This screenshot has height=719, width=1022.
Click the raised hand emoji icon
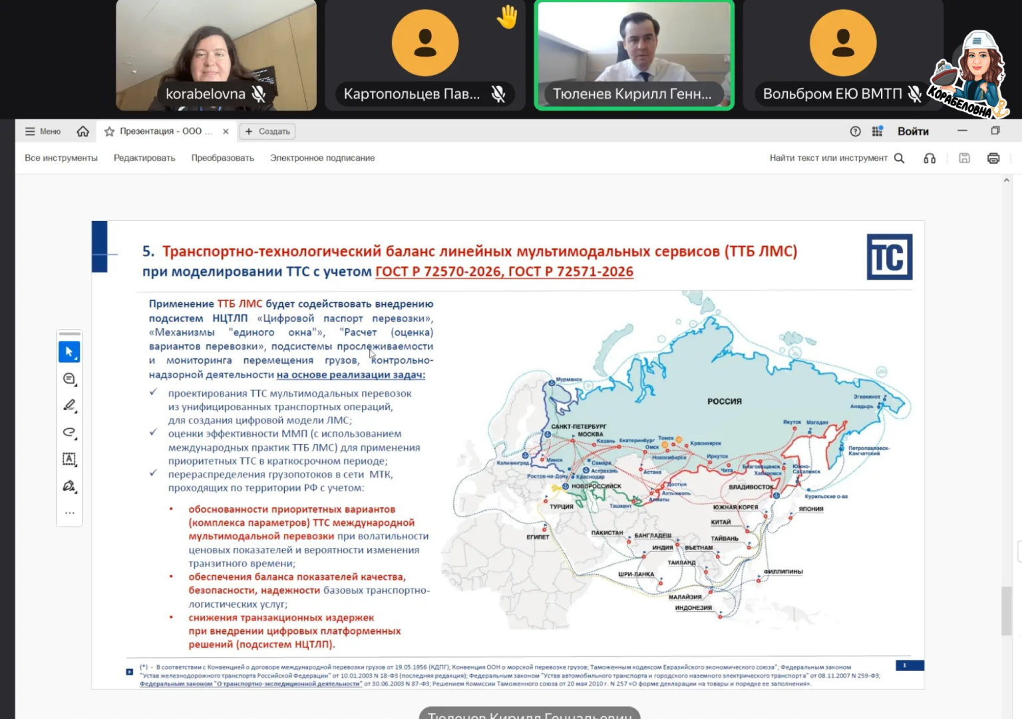pos(507,17)
